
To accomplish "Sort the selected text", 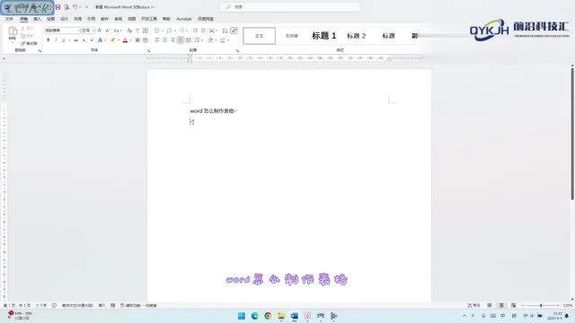I will (x=226, y=31).
